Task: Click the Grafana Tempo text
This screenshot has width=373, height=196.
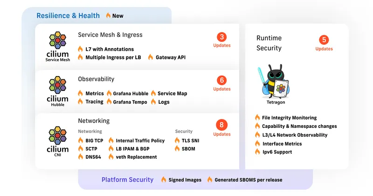Action: click(x=130, y=102)
